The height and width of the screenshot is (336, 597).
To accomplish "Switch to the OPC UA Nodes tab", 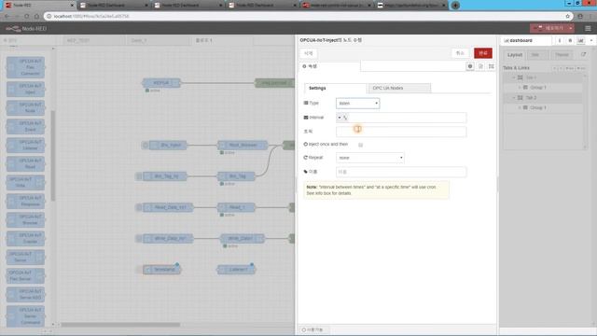I will click(399, 88).
